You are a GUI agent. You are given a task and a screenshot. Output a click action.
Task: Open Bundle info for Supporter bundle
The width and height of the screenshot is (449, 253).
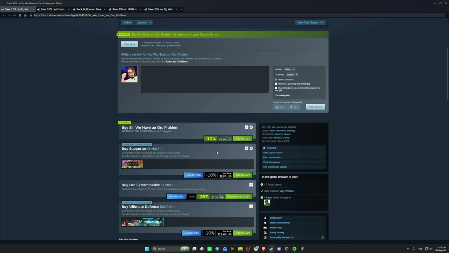(194, 175)
